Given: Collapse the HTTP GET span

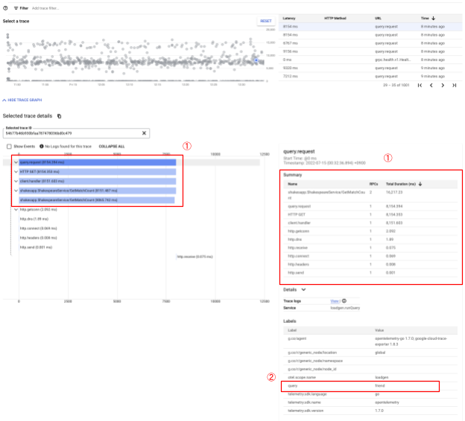Looking at the screenshot, I should (16, 171).
